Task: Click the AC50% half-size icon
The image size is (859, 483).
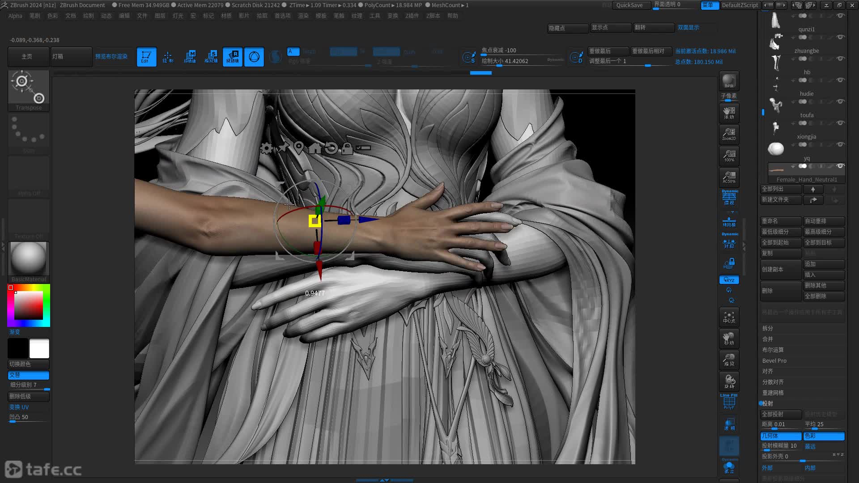Action: click(x=729, y=177)
